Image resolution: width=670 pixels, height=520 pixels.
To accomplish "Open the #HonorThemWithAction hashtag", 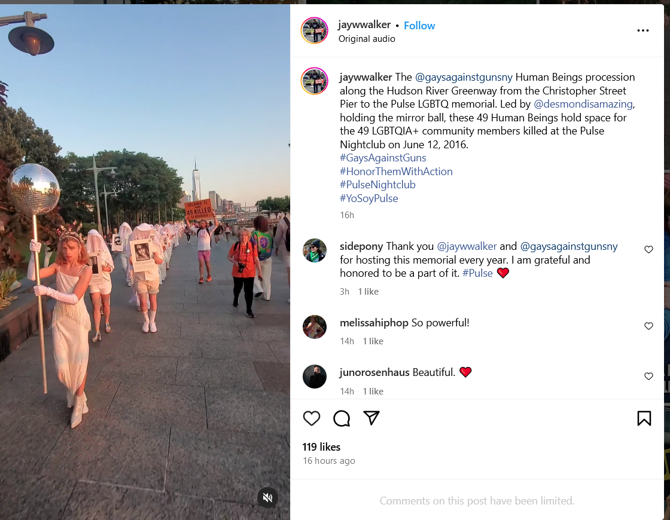I will (396, 172).
